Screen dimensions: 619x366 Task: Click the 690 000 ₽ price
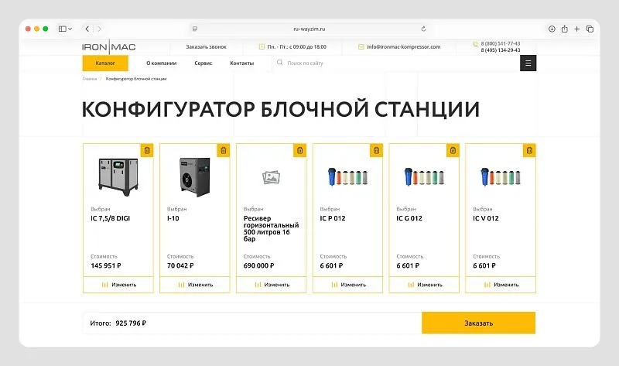pyautogui.click(x=258, y=265)
